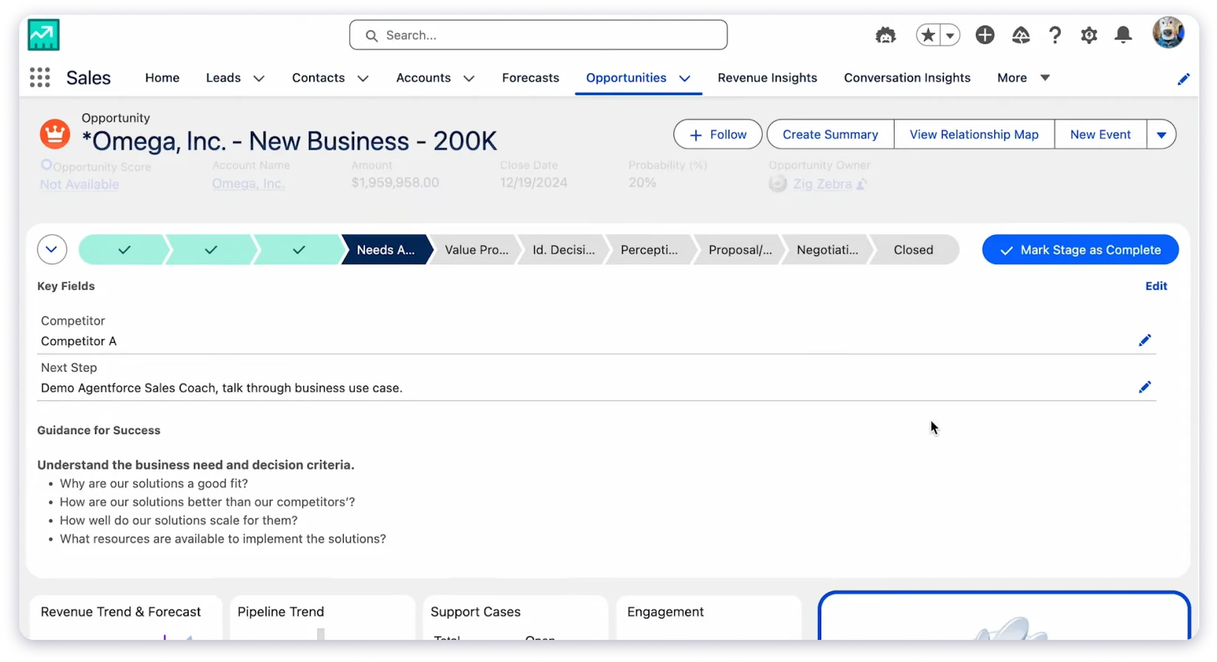Click the Not Available score link

79,184
